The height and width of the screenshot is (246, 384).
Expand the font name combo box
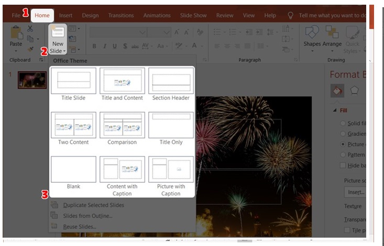pos(142,32)
